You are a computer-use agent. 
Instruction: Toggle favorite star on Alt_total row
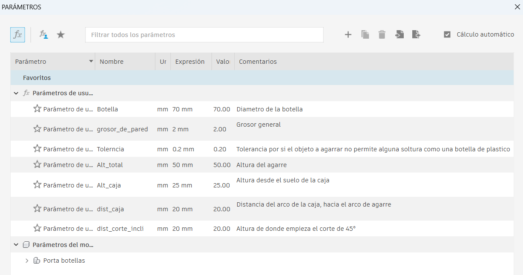click(37, 164)
